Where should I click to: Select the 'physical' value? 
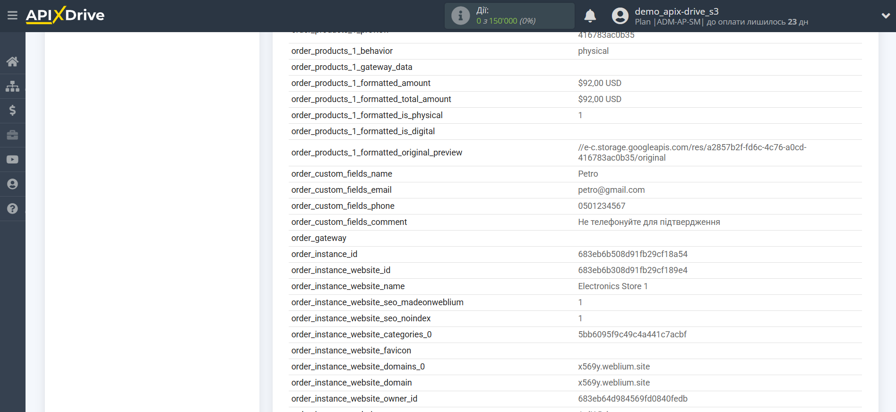(593, 51)
